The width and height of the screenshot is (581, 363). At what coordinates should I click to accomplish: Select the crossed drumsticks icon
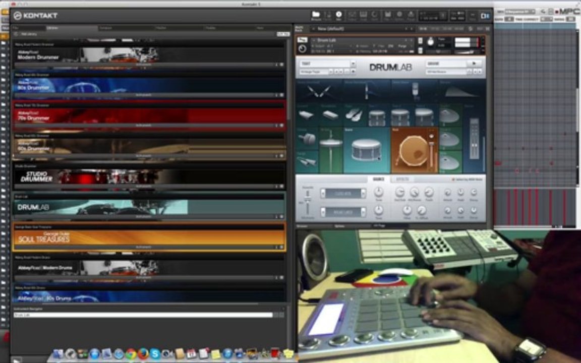pos(319,91)
